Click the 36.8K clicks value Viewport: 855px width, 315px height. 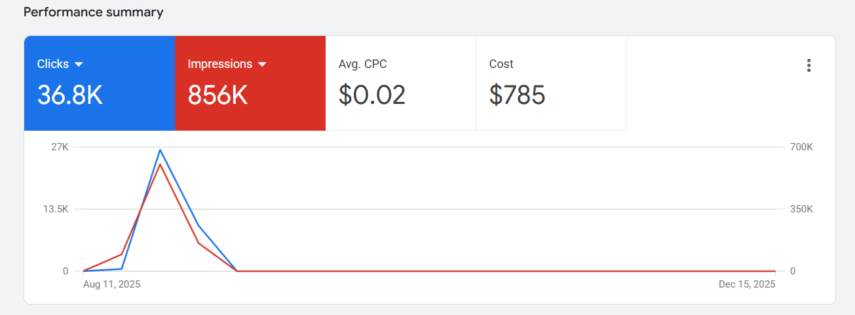[x=70, y=95]
